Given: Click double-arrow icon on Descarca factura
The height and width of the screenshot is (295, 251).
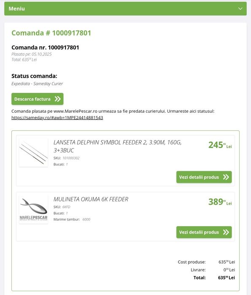Looking at the screenshot, I should click(x=57, y=99).
